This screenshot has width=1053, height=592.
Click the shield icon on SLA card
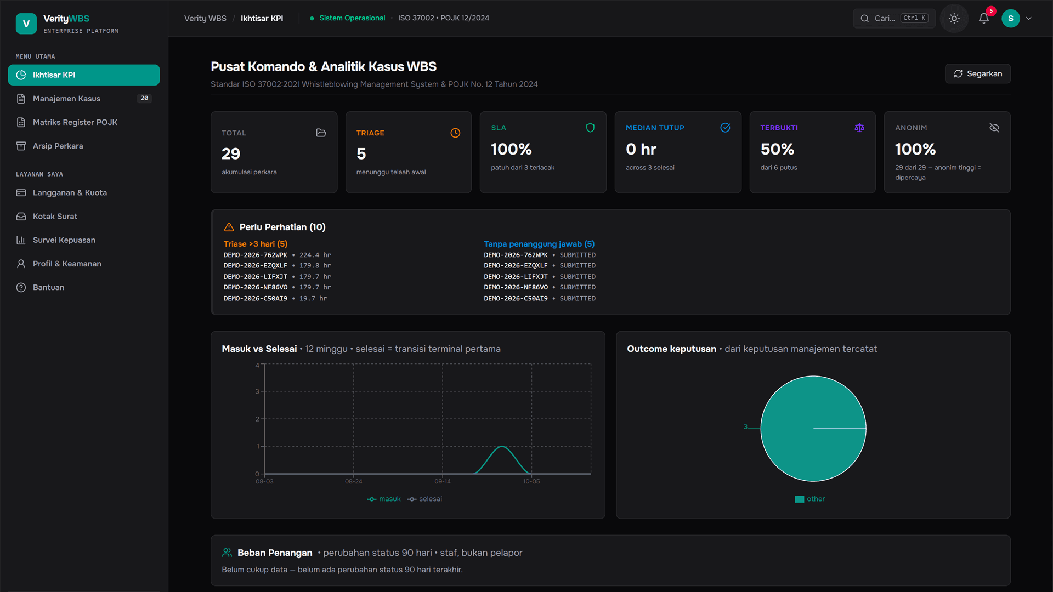pyautogui.click(x=590, y=128)
